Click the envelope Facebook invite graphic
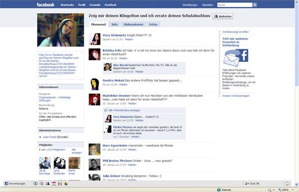The width and height of the screenshot is (299, 192). point(236,58)
